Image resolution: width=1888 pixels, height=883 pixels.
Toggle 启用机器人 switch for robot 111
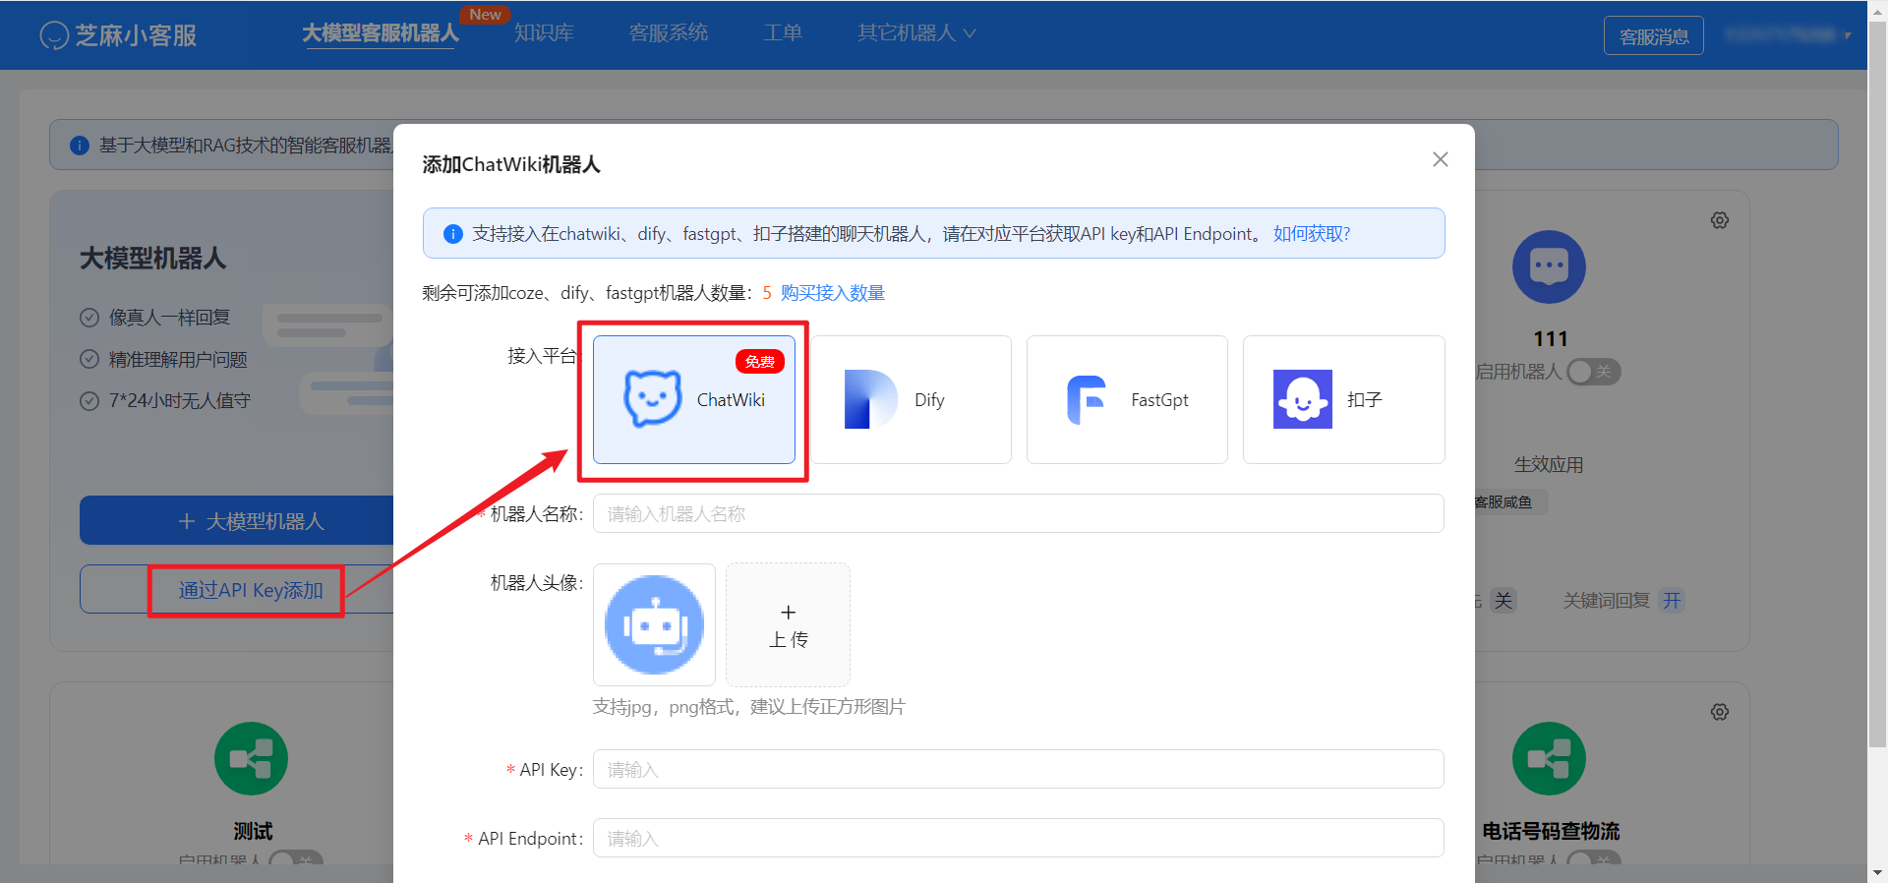(1594, 372)
